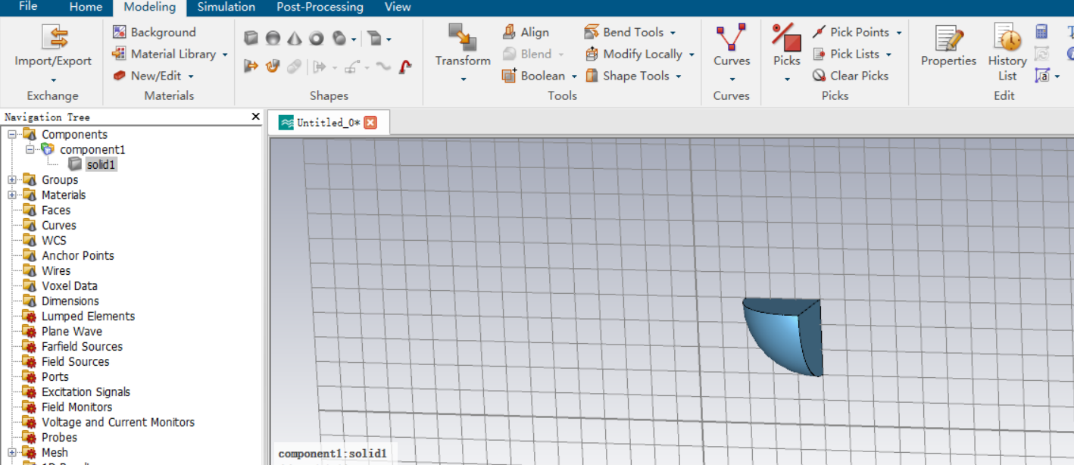
Task: Open Shape Tools
Action: pos(628,76)
